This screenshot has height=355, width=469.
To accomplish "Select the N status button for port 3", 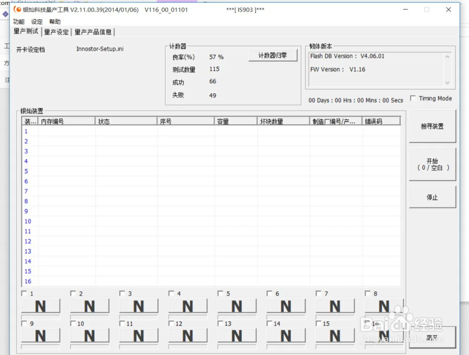I will (139, 306).
